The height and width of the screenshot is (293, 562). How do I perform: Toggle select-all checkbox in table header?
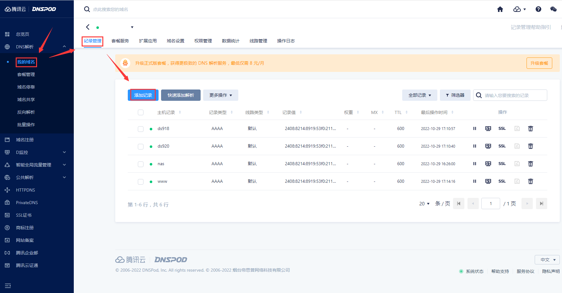pos(141,112)
